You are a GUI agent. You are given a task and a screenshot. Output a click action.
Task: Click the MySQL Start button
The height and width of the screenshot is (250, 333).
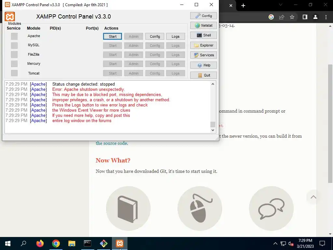pyautogui.click(x=113, y=46)
